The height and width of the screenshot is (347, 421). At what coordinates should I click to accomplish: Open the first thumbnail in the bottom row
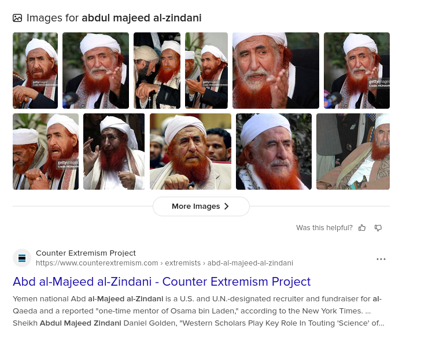(x=46, y=152)
